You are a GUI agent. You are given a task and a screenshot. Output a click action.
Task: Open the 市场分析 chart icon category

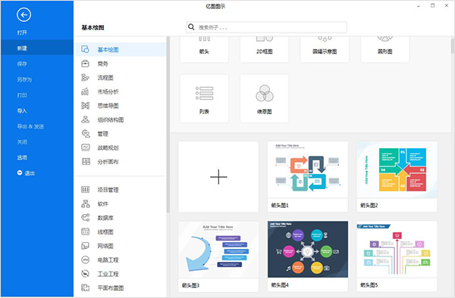point(85,92)
